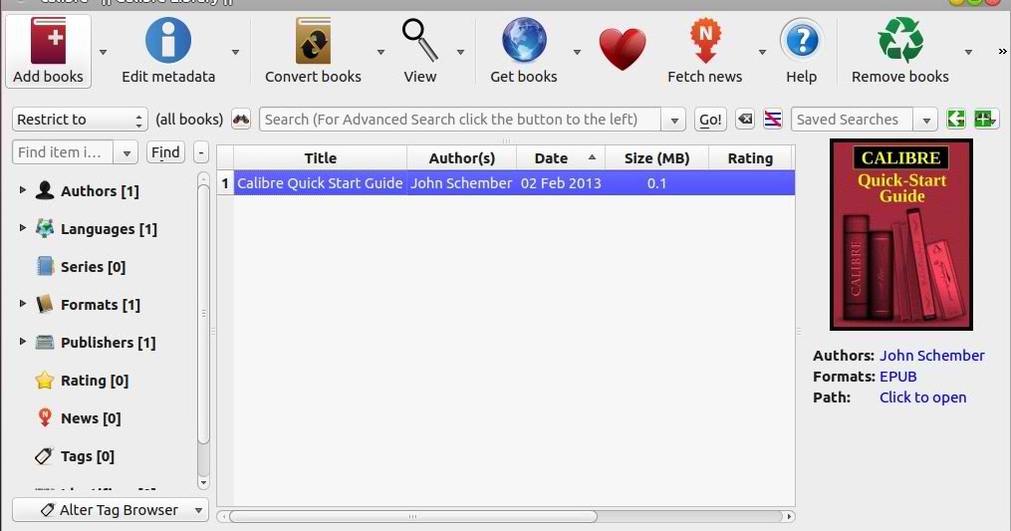Sort by the Rating column header
This screenshot has width=1011, height=531.
[750, 158]
